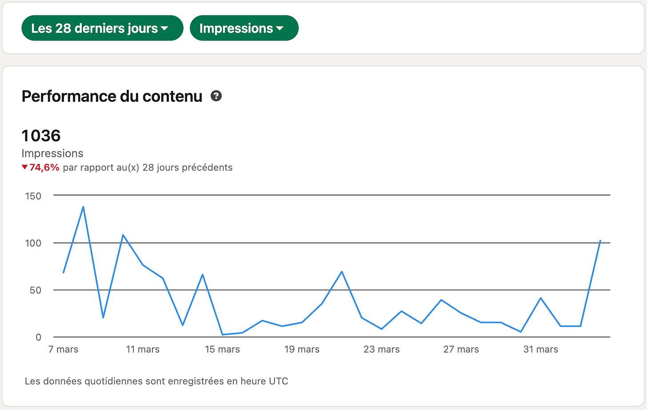The image size is (647, 410).
Task: Click the final chart point after 31 mars
Action: 600,241
